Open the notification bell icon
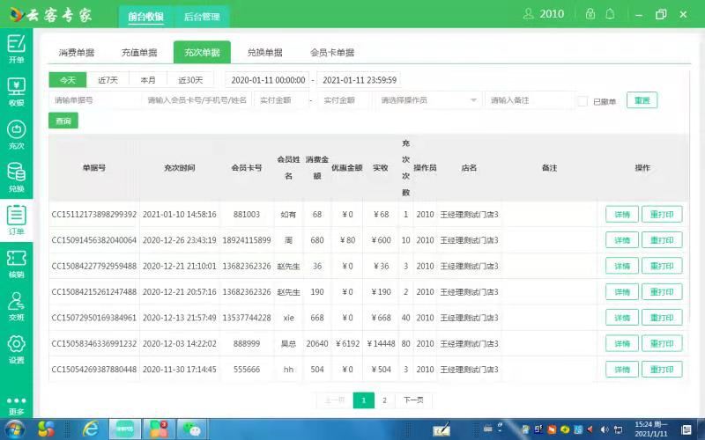 (x=610, y=14)
